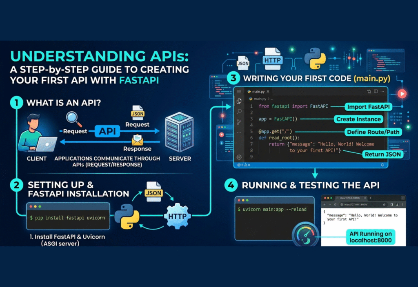The image size is (418, 287).
Task: Select the Source Control branch icon
Action: [239, 122]
